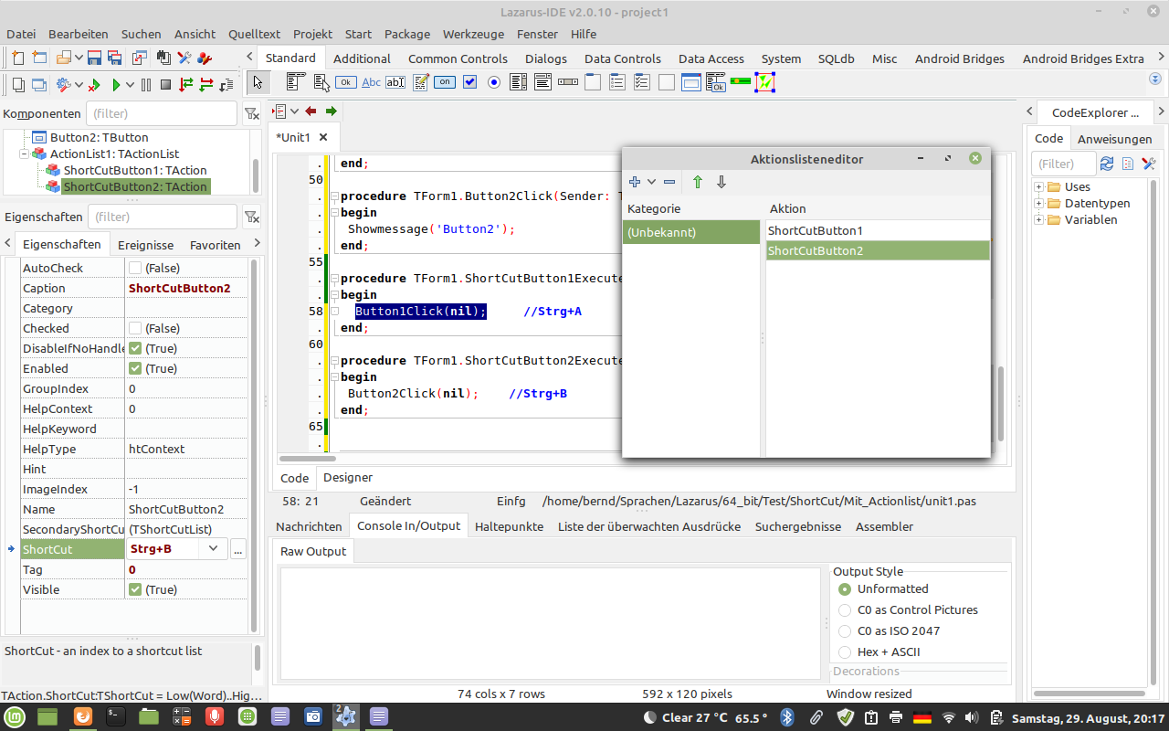Image resolution: width=1169 pixels, height=731 pixels.
Task: Switch to the Ereignisse tab
Action: pos(145,245)
